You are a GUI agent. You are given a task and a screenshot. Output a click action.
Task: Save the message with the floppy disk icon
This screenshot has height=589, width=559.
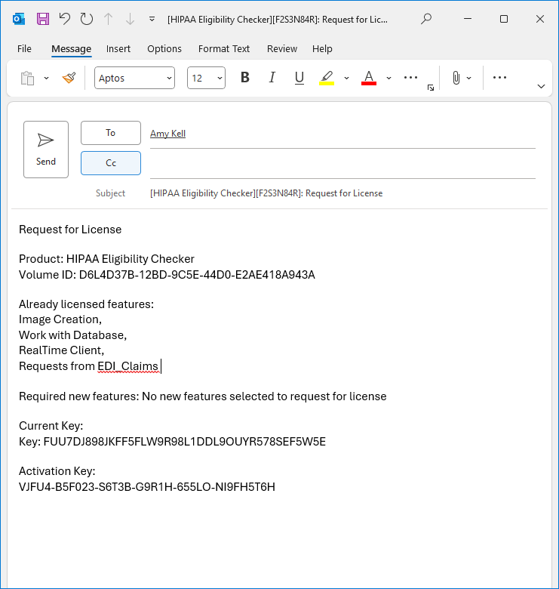[43, 19]
